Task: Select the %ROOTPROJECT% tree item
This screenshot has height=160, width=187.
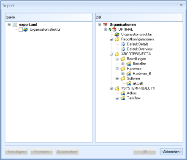Action: tap(136, 54)
